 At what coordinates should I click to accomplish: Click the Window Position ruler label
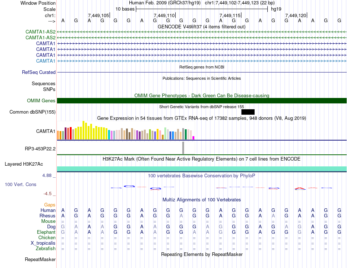click(x=38, y=3)
